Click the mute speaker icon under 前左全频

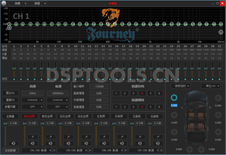coord(32,143)
